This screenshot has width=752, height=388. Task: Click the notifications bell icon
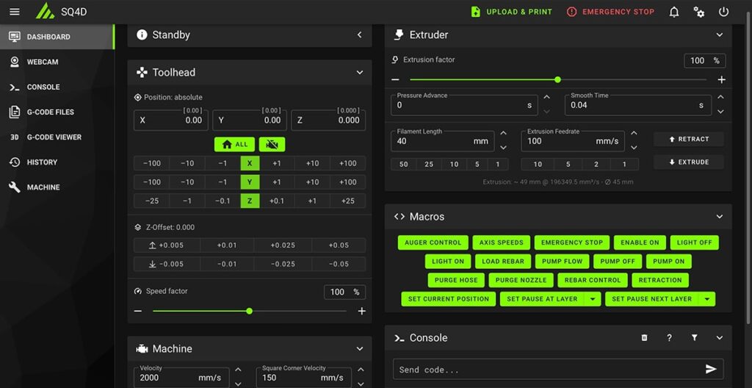tap(673, 12)
